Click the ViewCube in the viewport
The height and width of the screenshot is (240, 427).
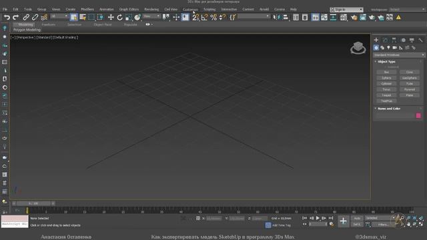click(358, 48)
